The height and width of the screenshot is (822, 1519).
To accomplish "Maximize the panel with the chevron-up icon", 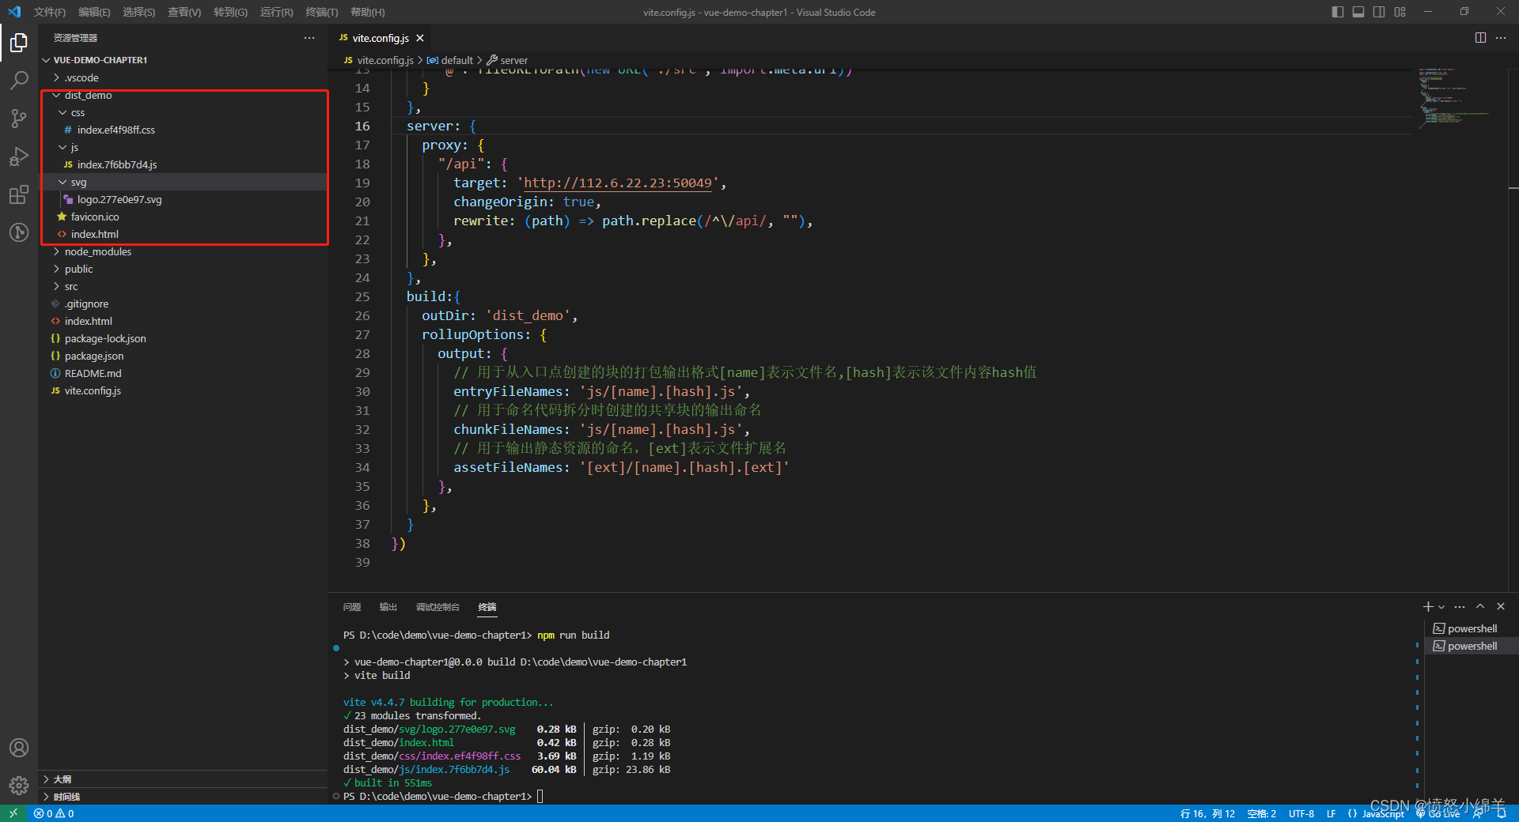I will [1480, 607].
